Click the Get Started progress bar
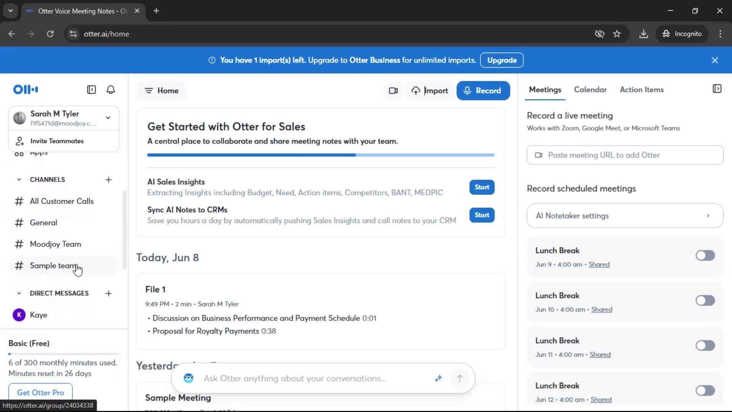This screenshot has height=412, width=732. (x=321, y=155)
